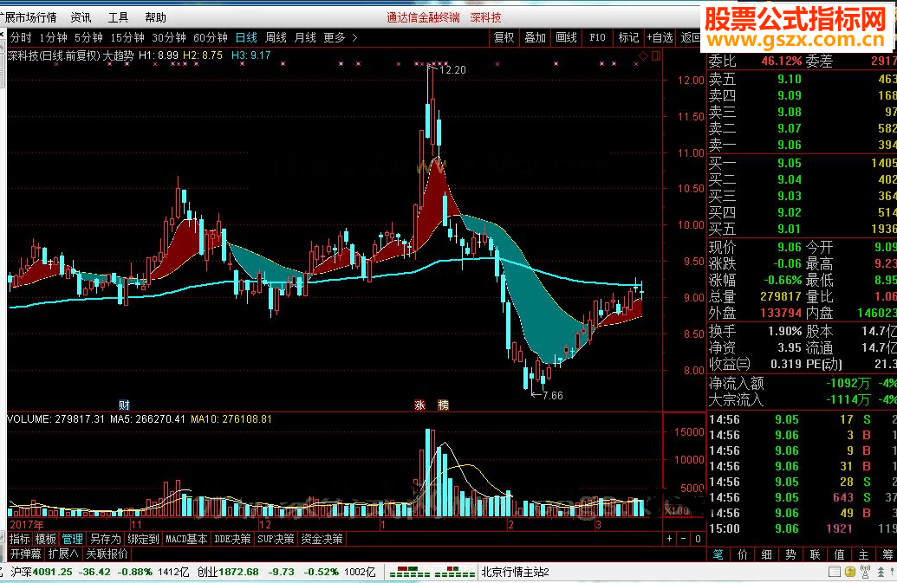Switch to the 30分钟 period
The image size is (897, 583).
[x=169, y=38]
